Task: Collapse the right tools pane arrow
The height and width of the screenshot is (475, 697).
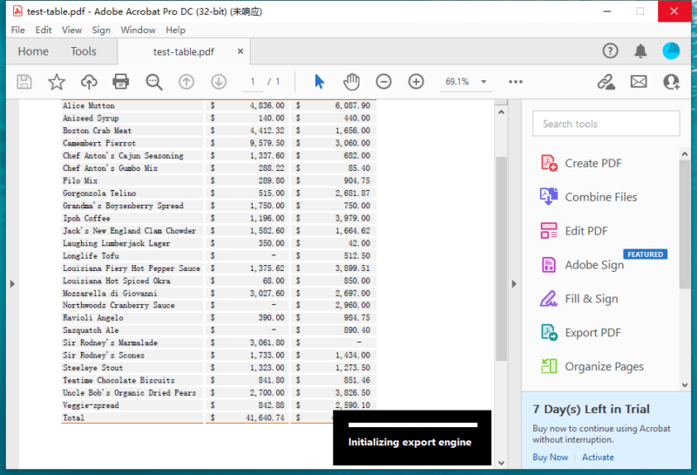Action: (x=514, y=284)
